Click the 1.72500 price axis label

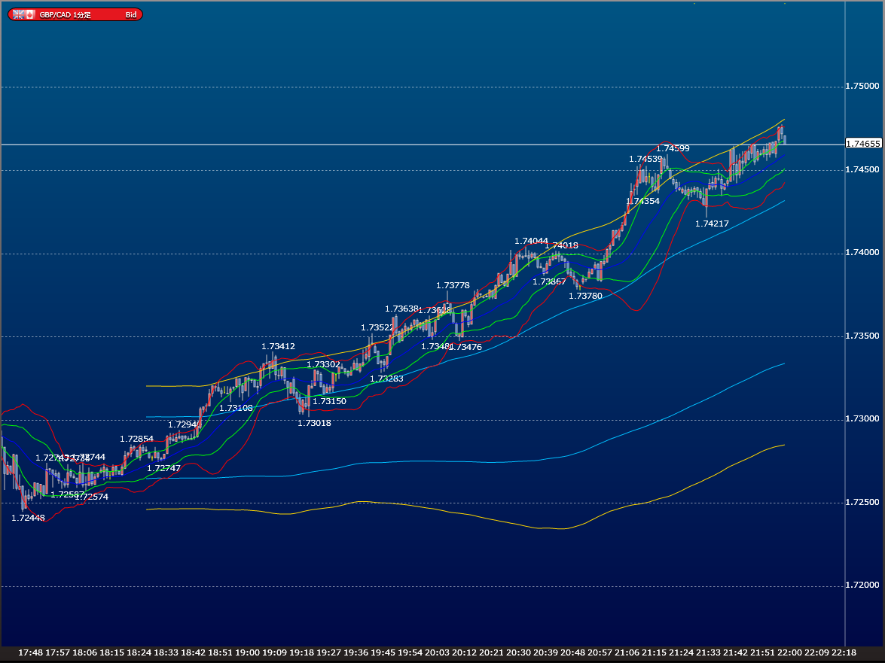[862, 502]
